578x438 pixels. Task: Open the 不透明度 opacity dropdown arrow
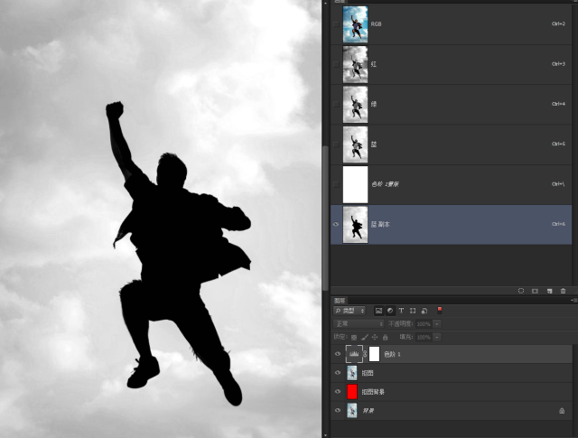(x=437, y=323)
